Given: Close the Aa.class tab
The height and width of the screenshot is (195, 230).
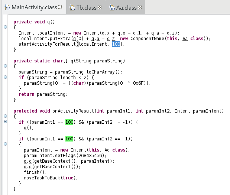Looking at the screenshot, I should 140,7.
